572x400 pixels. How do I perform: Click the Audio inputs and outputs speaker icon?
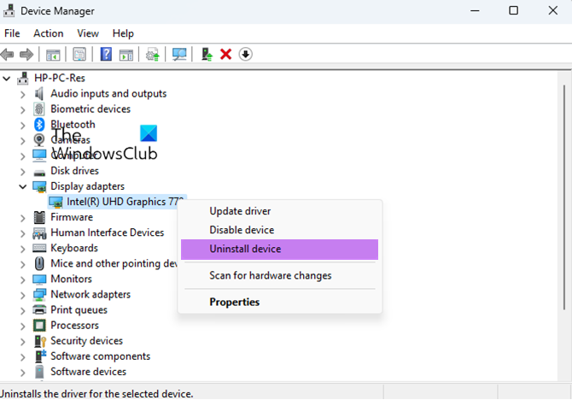39,93
